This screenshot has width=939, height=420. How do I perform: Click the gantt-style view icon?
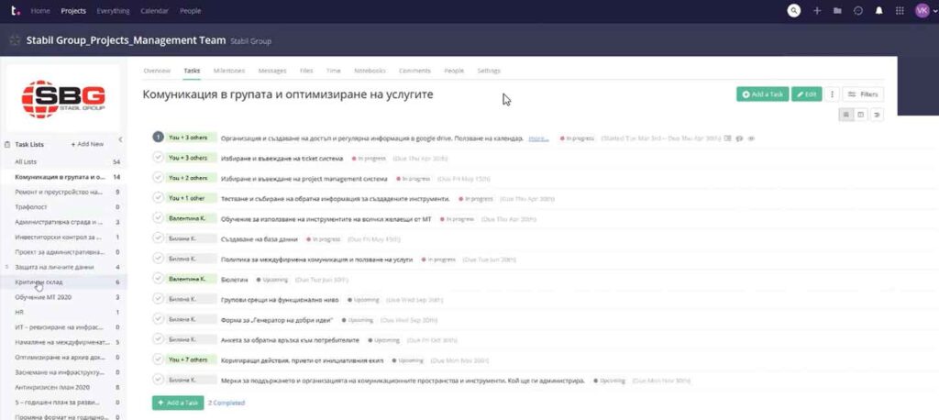877,115
